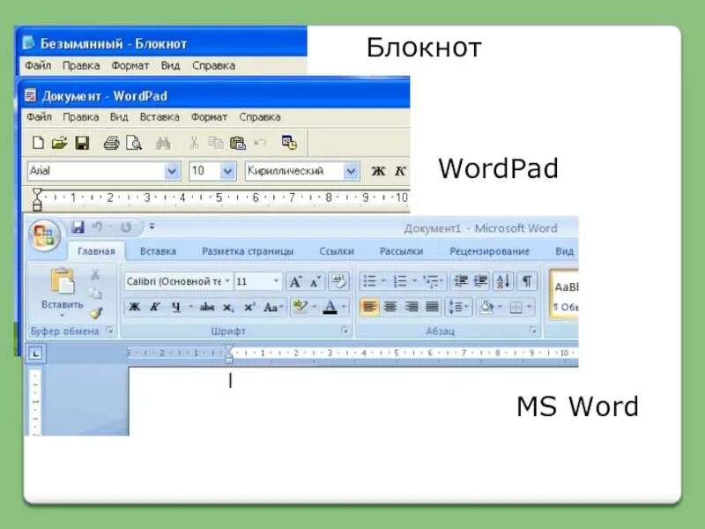Click Clear Formatting icon in Word
This screenshot has width=705, height=529.
[x=338, y=281]
